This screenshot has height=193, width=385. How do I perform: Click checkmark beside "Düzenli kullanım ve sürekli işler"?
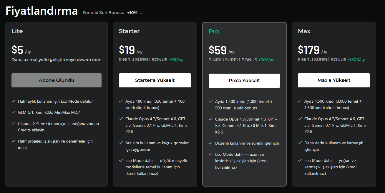[211, 143]
